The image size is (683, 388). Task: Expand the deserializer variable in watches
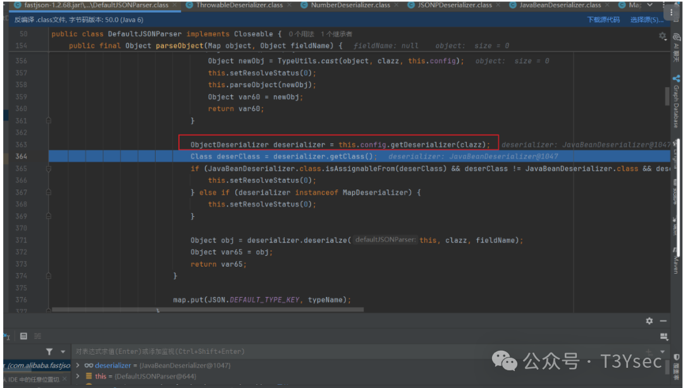(78, 365)
